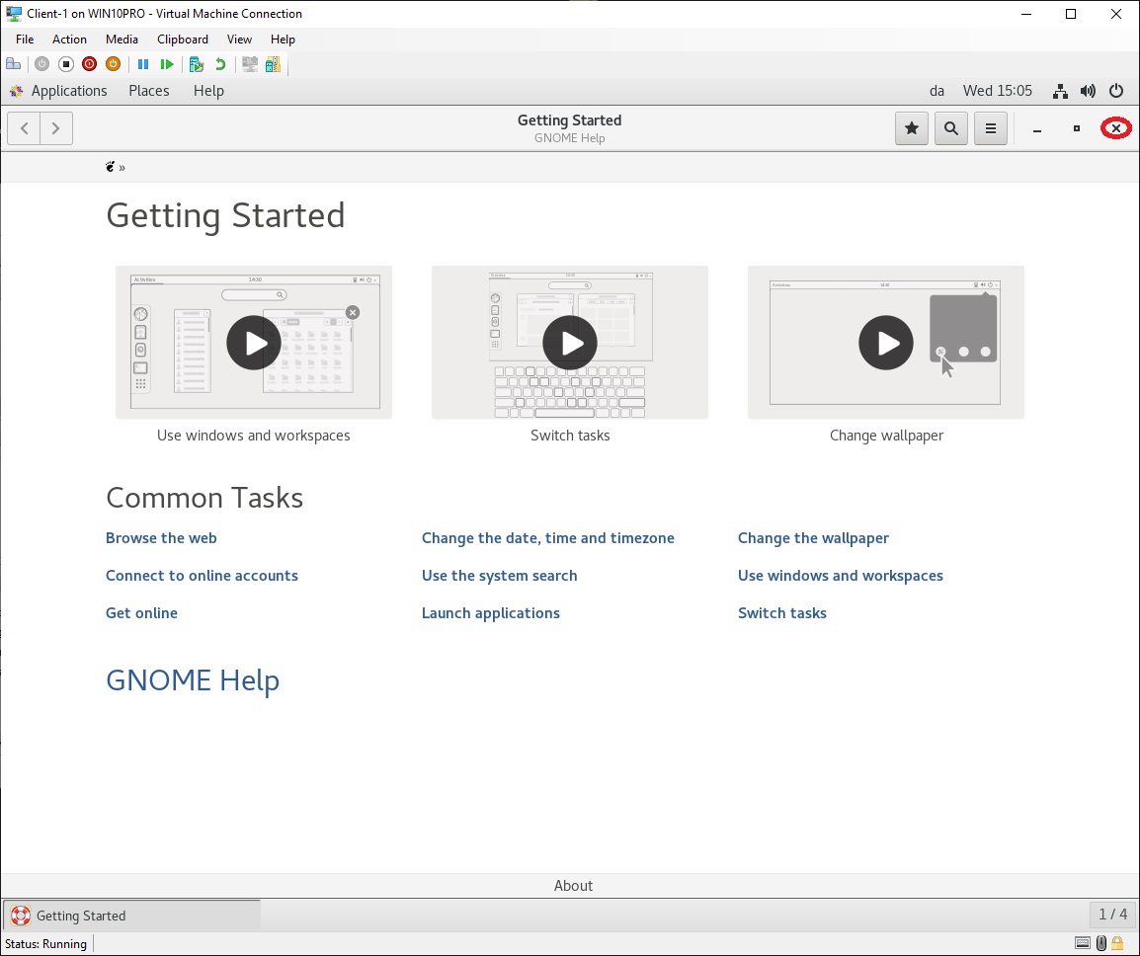The image size is (1140, 956).
Task: Go forward with the right arrow button
Action: (x=56, y=128)
